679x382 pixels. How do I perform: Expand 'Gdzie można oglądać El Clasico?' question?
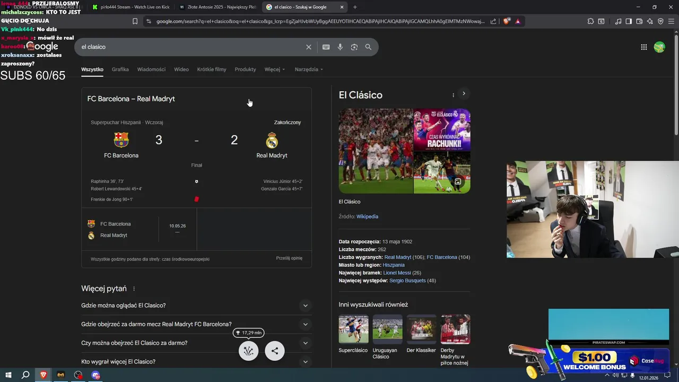196,306
